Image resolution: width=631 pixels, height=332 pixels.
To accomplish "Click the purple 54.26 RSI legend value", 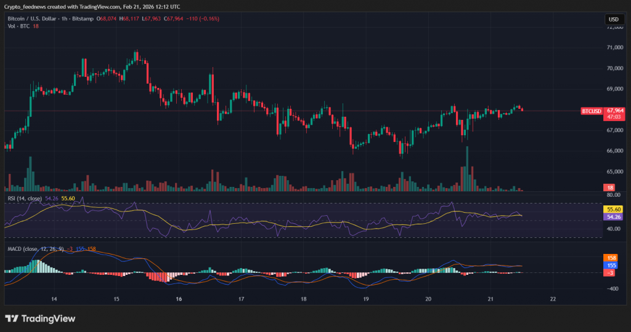I will (x=52, y=199).
